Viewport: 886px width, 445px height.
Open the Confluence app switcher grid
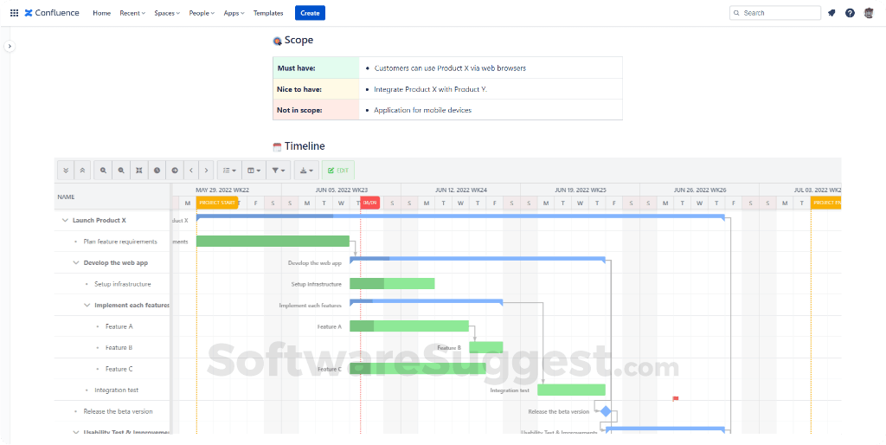coord(14,13)
